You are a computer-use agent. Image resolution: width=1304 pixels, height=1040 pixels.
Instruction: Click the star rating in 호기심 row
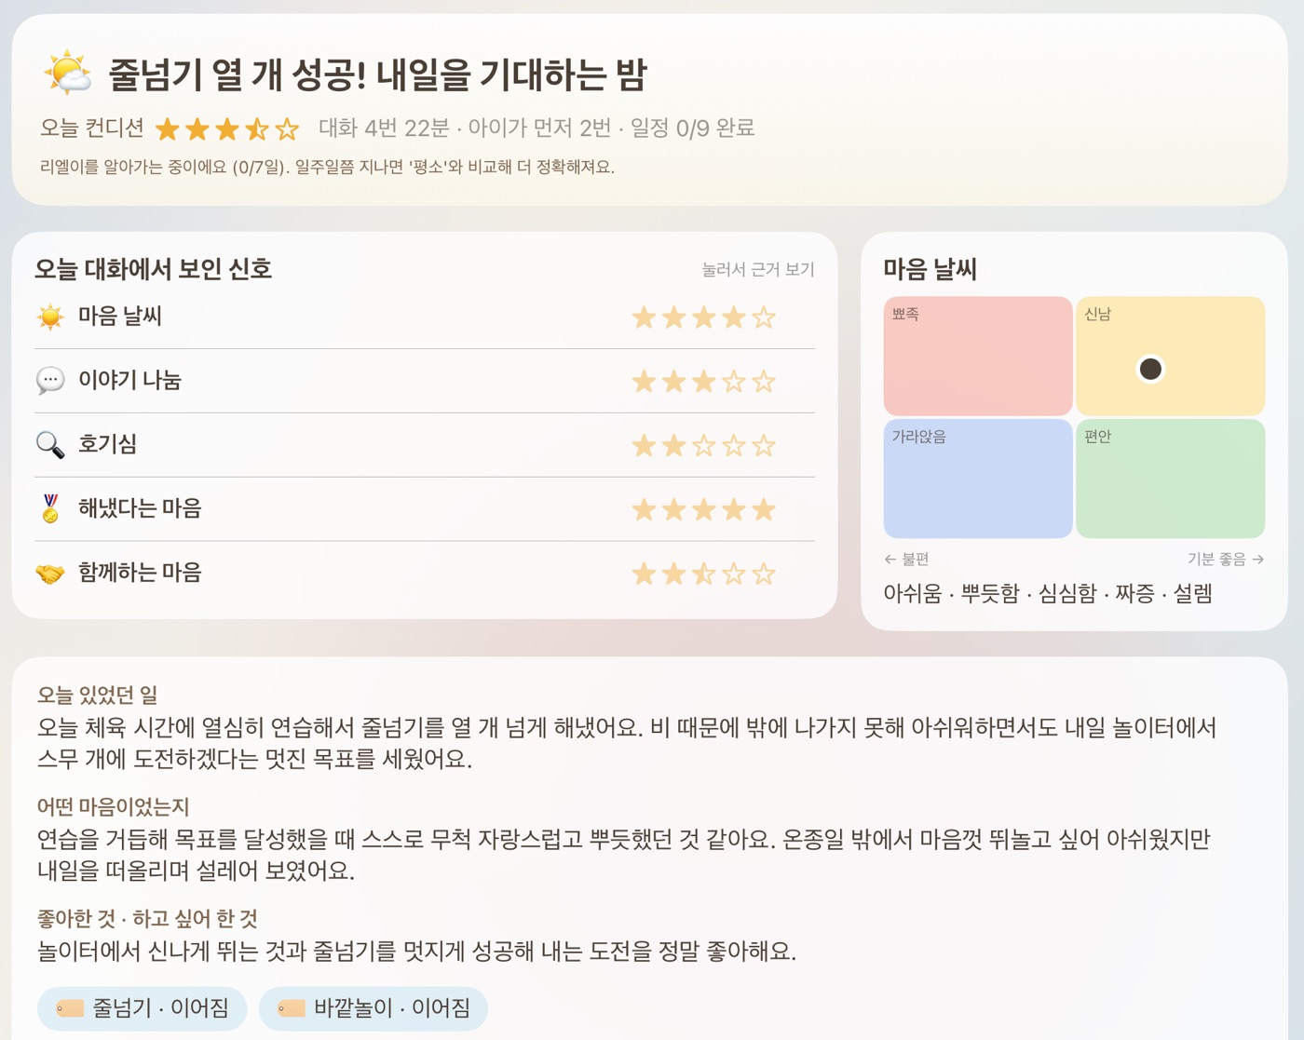704,445
